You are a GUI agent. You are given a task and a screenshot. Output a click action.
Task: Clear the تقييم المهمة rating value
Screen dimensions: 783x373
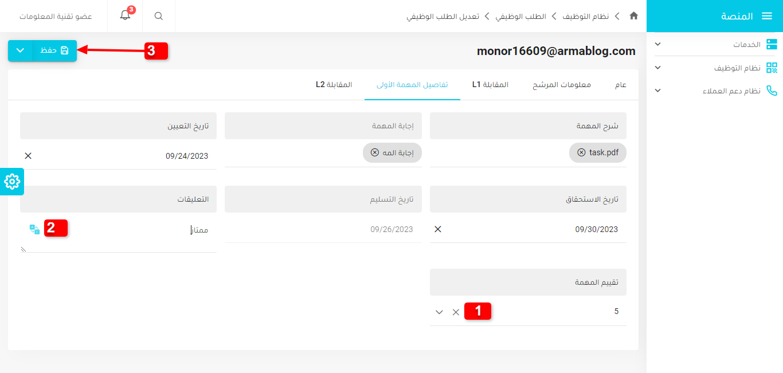[456, 312]
